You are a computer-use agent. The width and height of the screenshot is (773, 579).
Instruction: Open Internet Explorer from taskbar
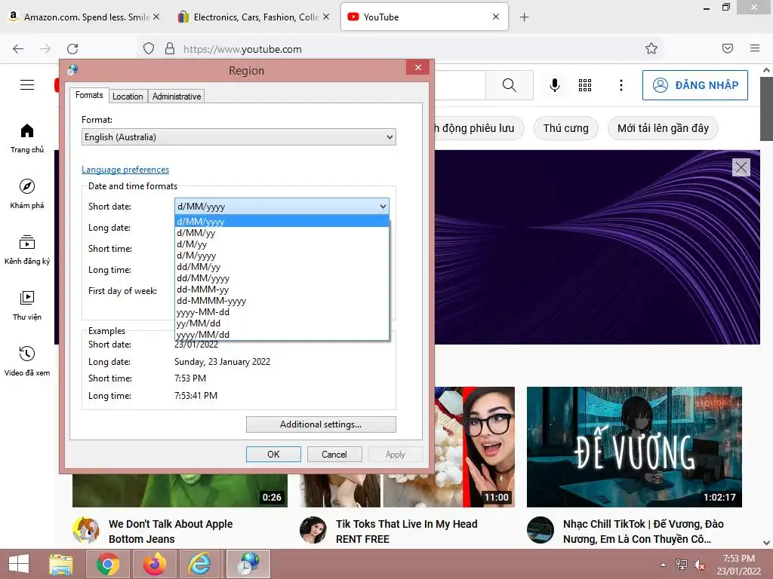(199, 564)
